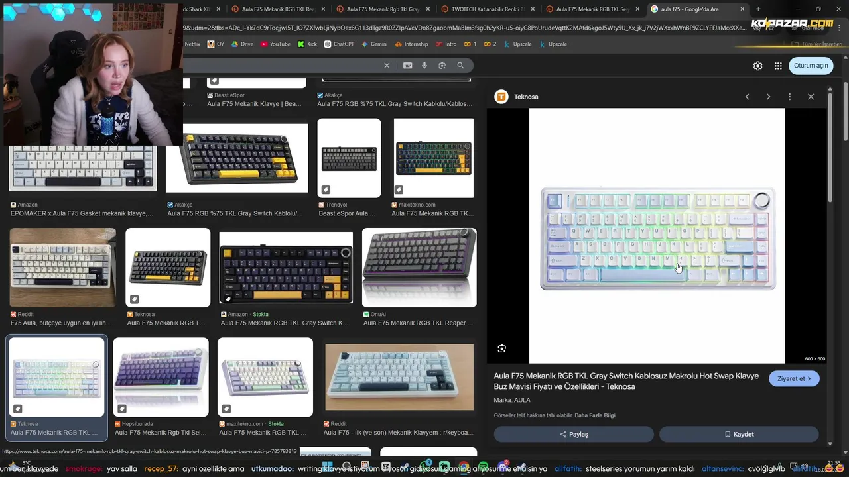The height and width of the screenshot is (477, 849).
Task: Open the first Upscale bookmark
Action: pos(517,44)
